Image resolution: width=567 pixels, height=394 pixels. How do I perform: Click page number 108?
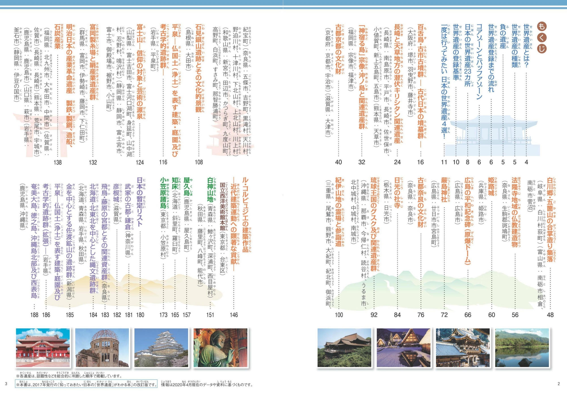[199, 162]
